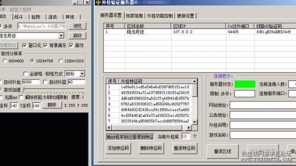The height and width of the screenshot is (166, 296).
Task: Switch to the 战斗 tab in left window
Action: [x=18, y=17]
